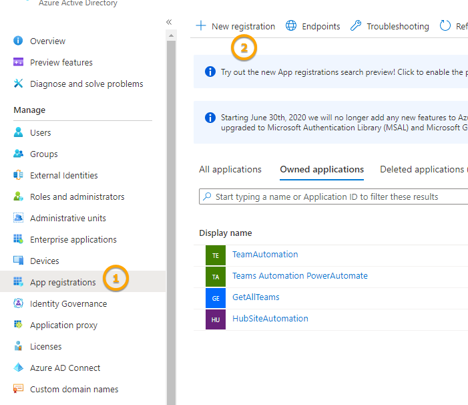Open the HubSiteAutomation application link
The height and width of the screenshot is (405, 468).
point(270,319)
